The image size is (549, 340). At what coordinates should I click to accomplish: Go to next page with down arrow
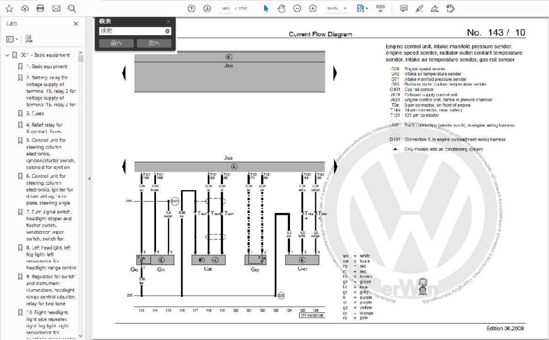207,9
